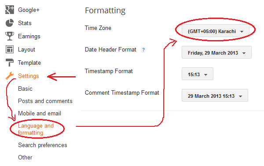The width and height of the screenshot is (264, 166).
Task: Open Search preferences settings
Action: pyautogui.click(x=43, y=145)
